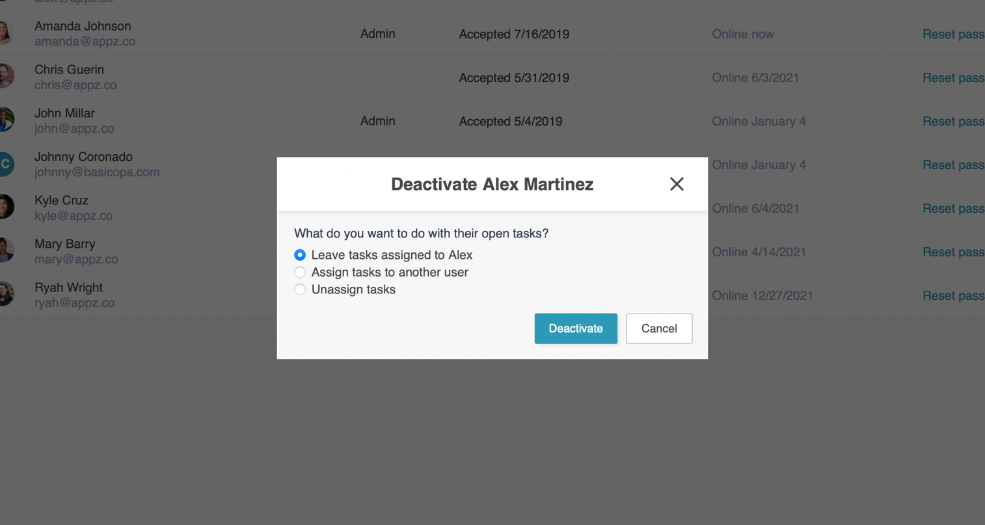Select the Leave tasks assigned to Alex option
Screen dimensions: 985x525
tap(300, 255)
